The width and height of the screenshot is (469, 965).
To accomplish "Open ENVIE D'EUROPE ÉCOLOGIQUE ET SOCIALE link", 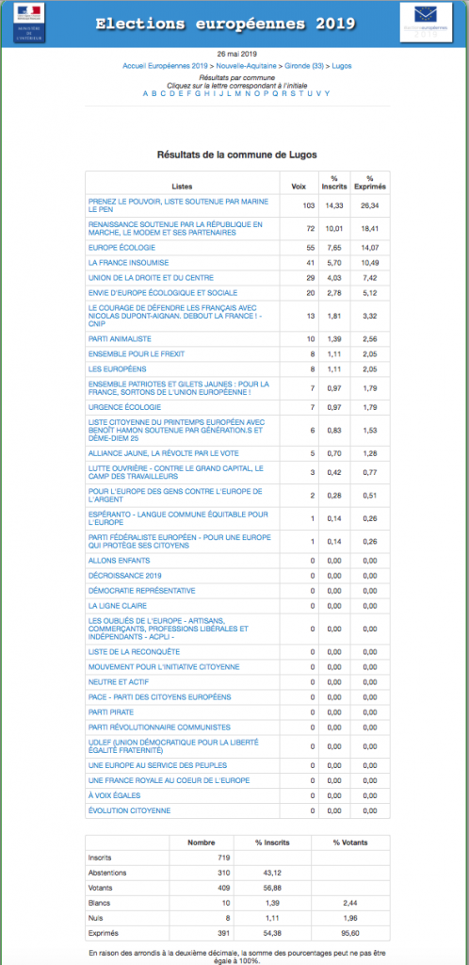I will 163,293.
